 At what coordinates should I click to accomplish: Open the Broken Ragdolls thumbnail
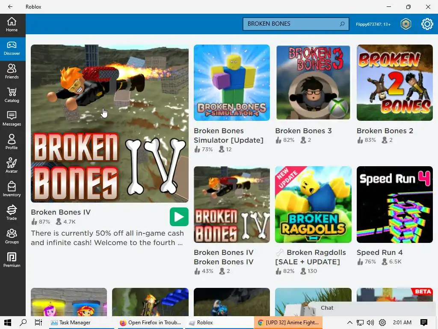coord(313,204)
